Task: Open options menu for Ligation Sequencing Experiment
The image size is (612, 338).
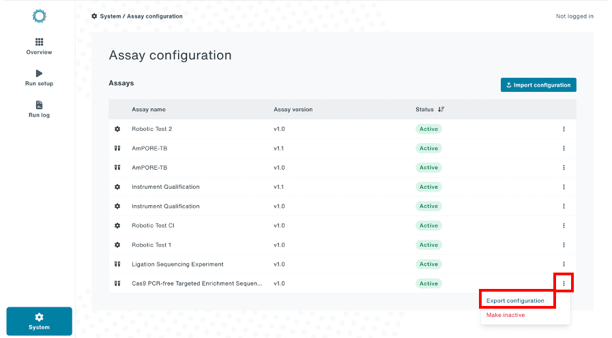Action: click(x=564, y=264)
